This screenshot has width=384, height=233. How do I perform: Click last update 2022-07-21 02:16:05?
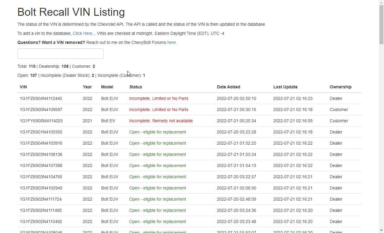coord(293,121)
